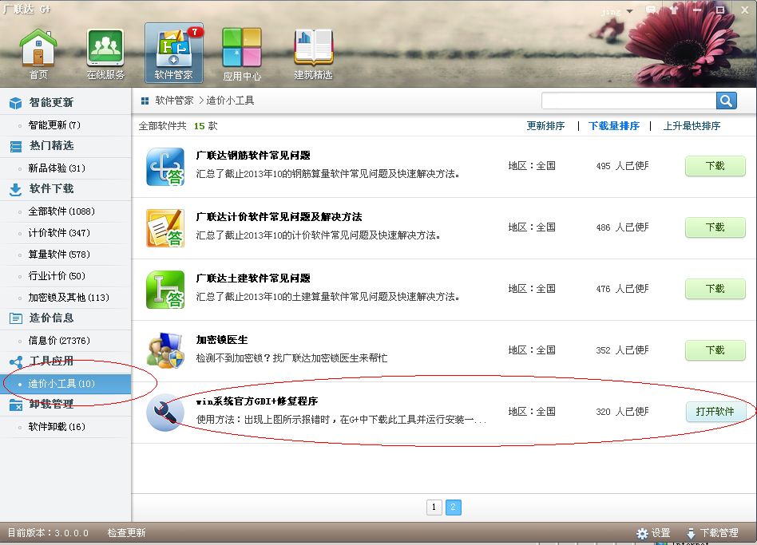Click 目前版本：3.0.0.0 text
The width and height of the screenshot is (757, 545).
coord(48,533)
